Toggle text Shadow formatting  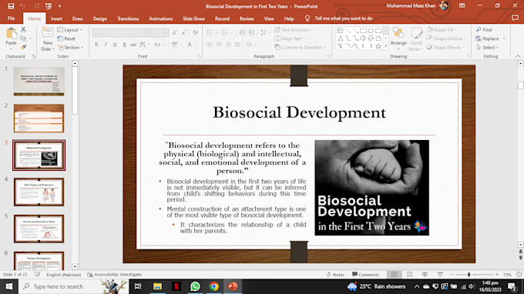pos(124,45)
